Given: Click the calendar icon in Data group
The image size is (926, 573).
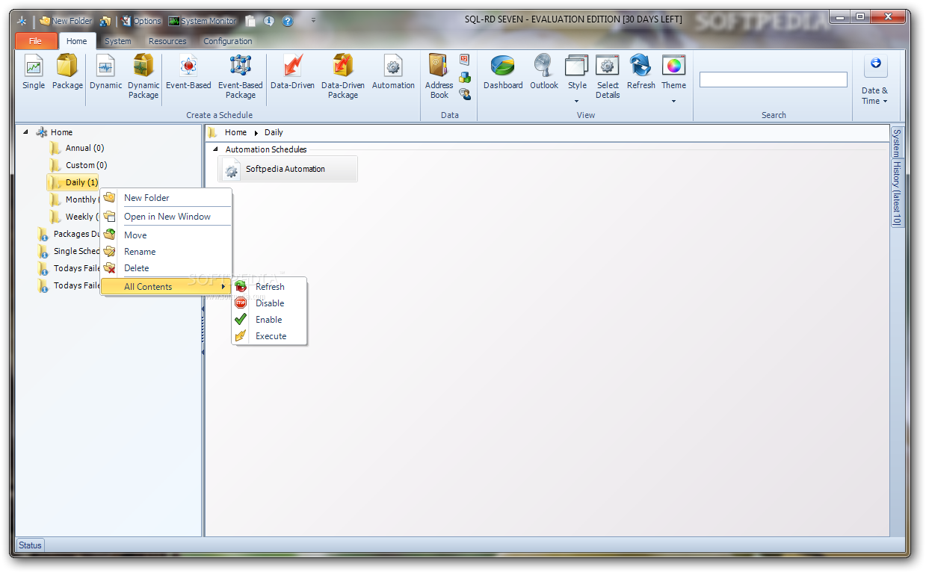Looking at the screenshot, I should [x=465, y=60].
